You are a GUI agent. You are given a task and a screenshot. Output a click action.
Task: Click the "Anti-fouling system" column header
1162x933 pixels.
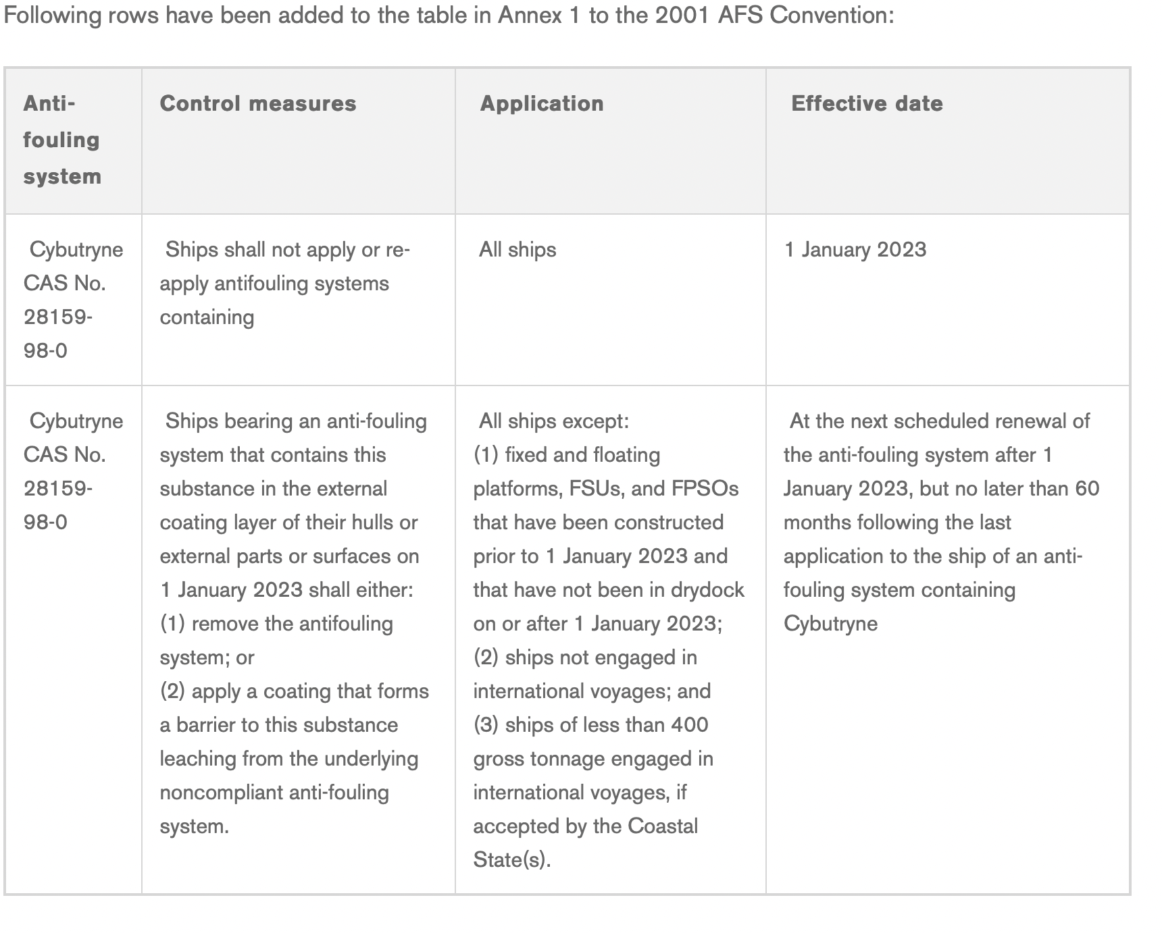point(61,140)
